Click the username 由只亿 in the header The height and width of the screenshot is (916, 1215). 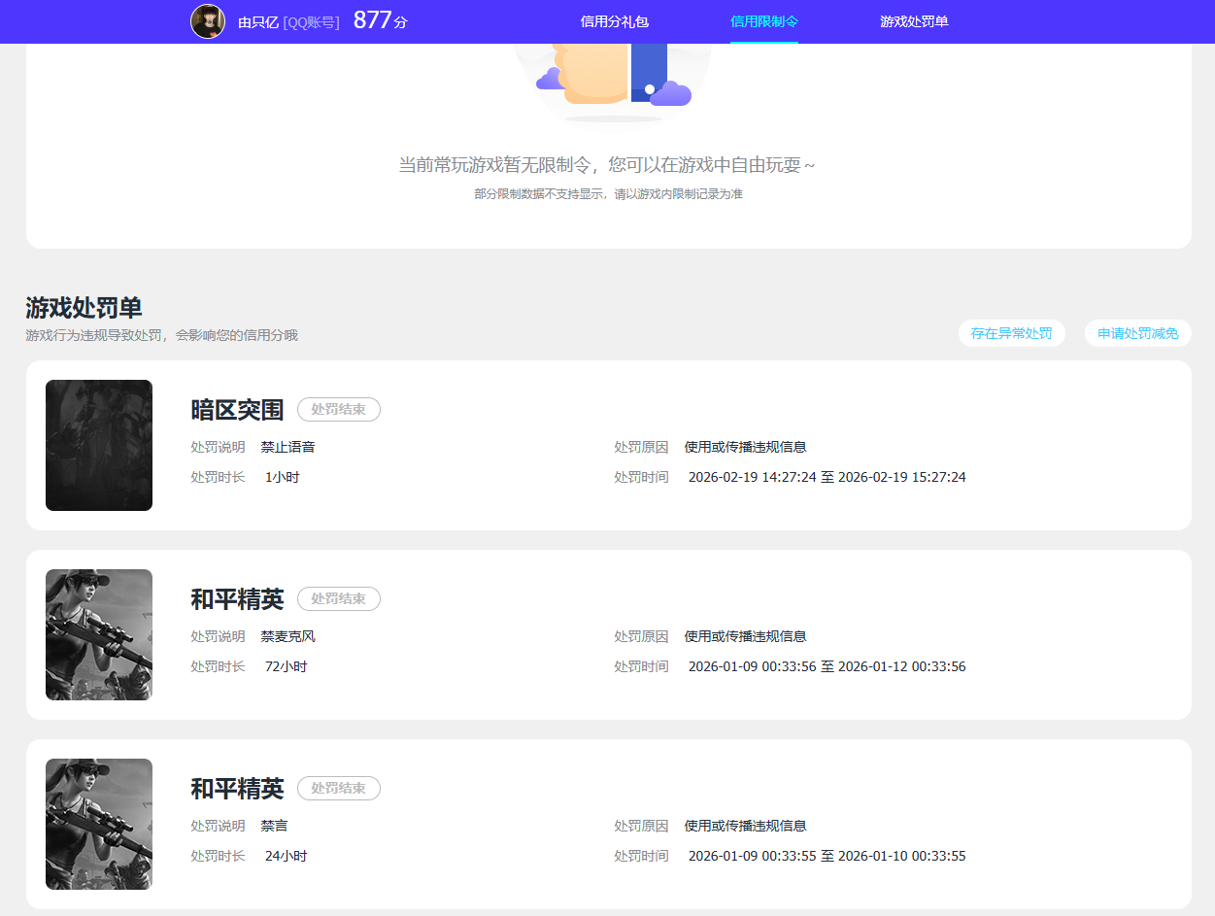258,22
